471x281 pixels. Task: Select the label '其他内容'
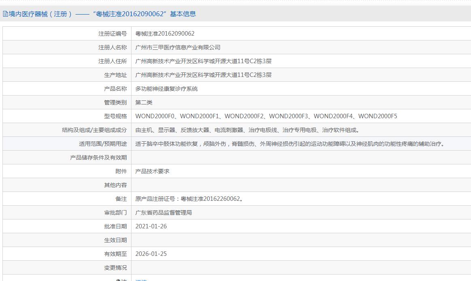(x=116, y=185)
